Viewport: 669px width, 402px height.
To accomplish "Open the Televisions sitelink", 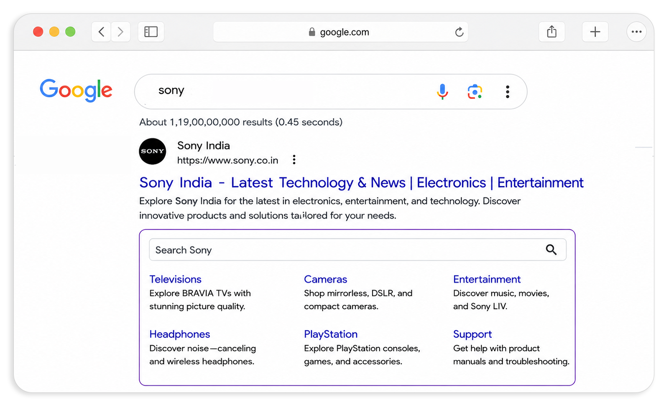I will pos(175,279).
